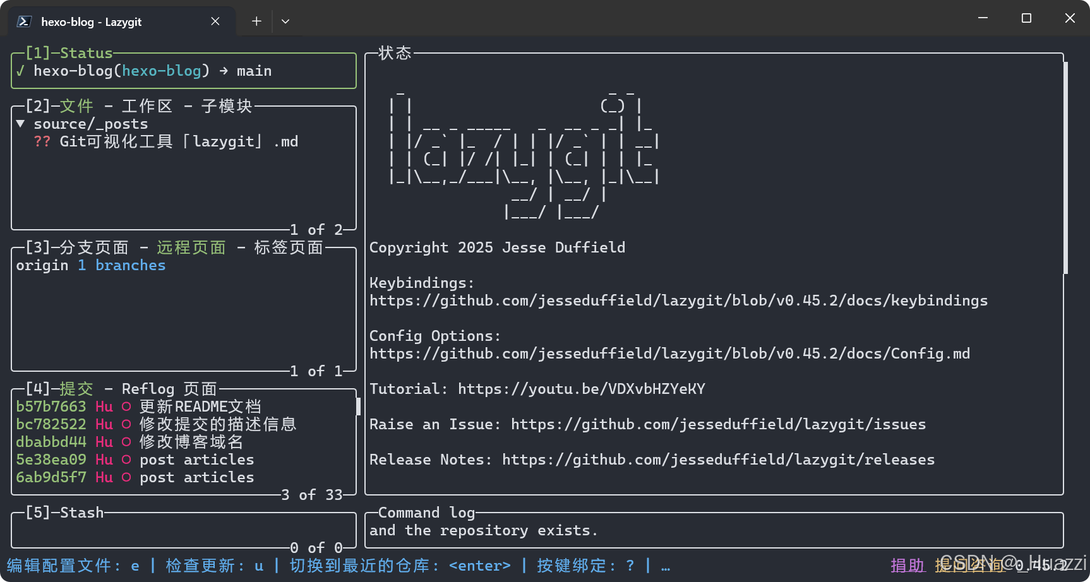Switch to the 子模块 tab
The image size is (1090, 582).
point(227,106)
